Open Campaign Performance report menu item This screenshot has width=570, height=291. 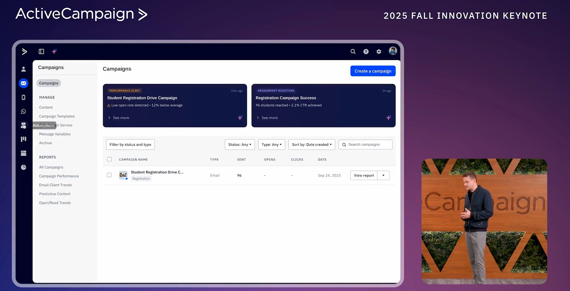59,176
